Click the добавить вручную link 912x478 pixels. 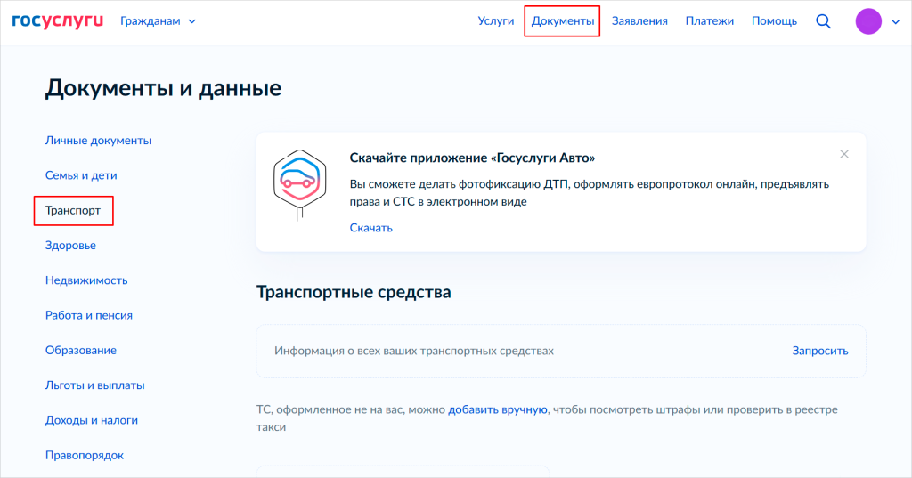click(x=497, y=410)
